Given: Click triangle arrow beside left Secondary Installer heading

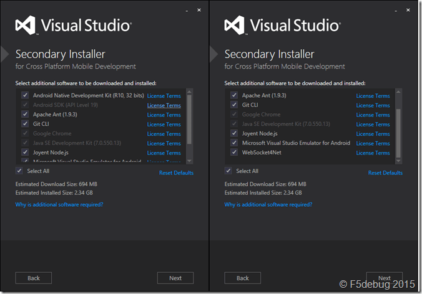Looking at the screenshot, I should point(4,54).
